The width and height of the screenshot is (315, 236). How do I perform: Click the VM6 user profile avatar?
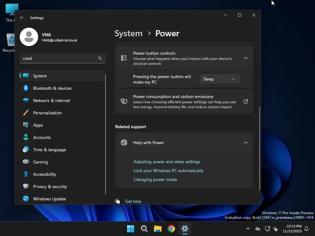pos(29,37)
